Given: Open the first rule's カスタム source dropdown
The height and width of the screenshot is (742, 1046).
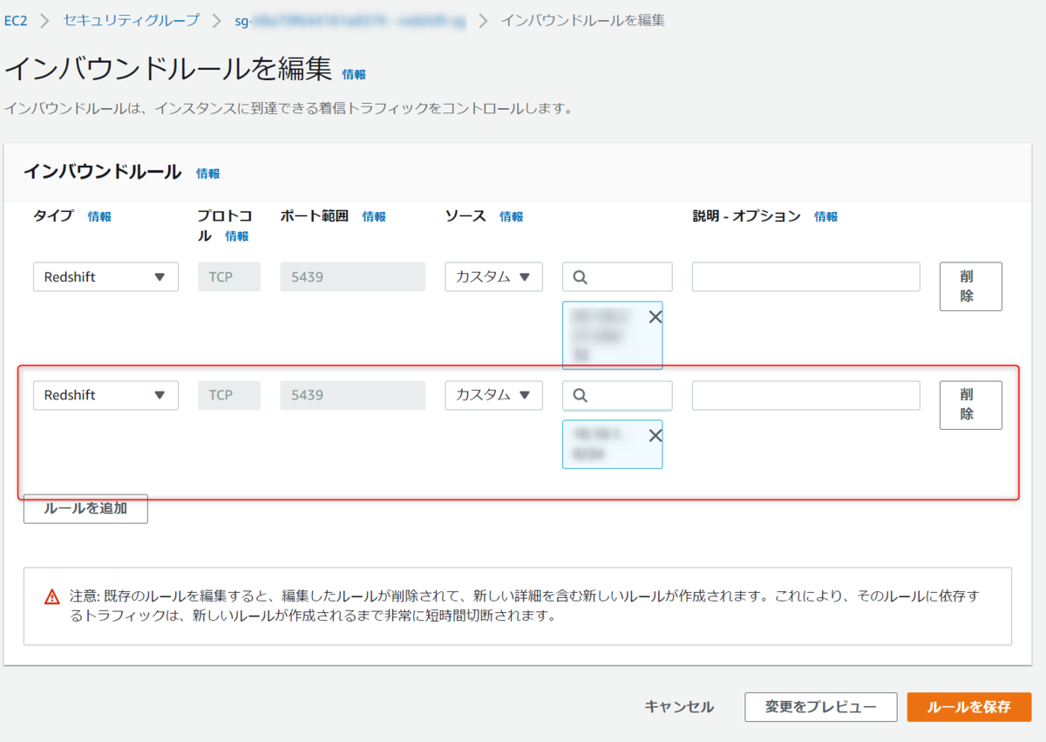Looking at the screenshot, I should click(493, 276).
